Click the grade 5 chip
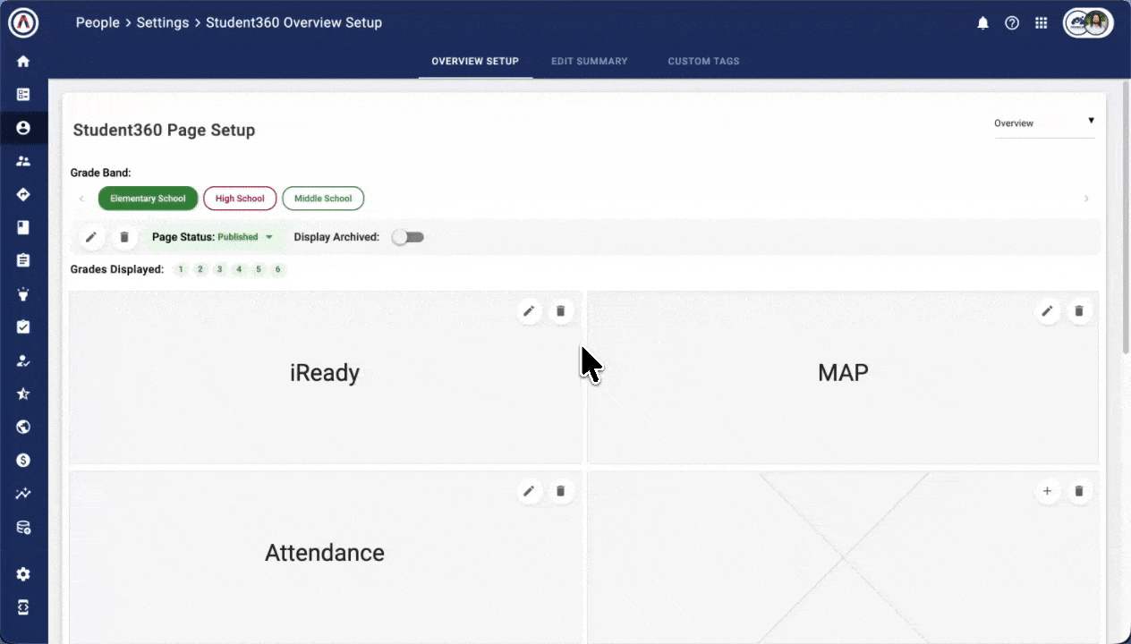Image resolution: width=1131 pixels, height=644 pixels. 259,269
